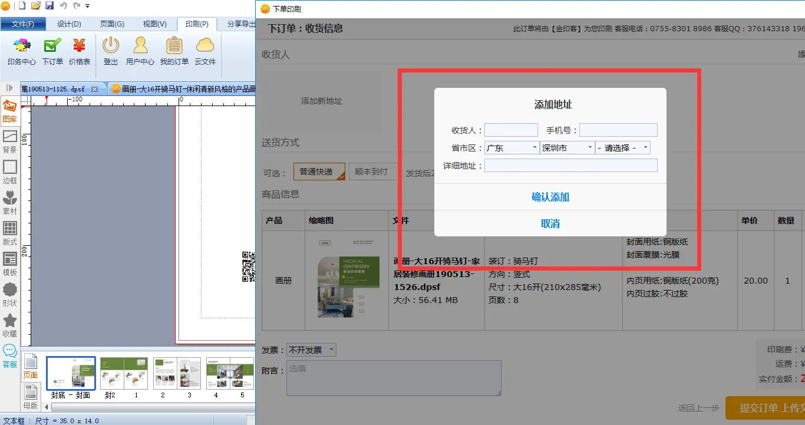Screen dimensions: 805x425
Task: Click 返回上一步 to go back
Action: 699,408
